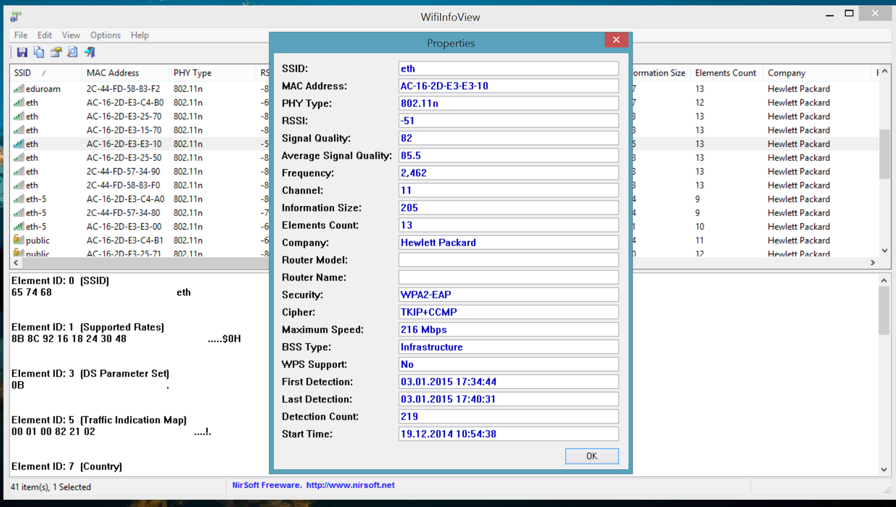Click the First Detection field
The image size is (896, 507).
coord(509,382)
